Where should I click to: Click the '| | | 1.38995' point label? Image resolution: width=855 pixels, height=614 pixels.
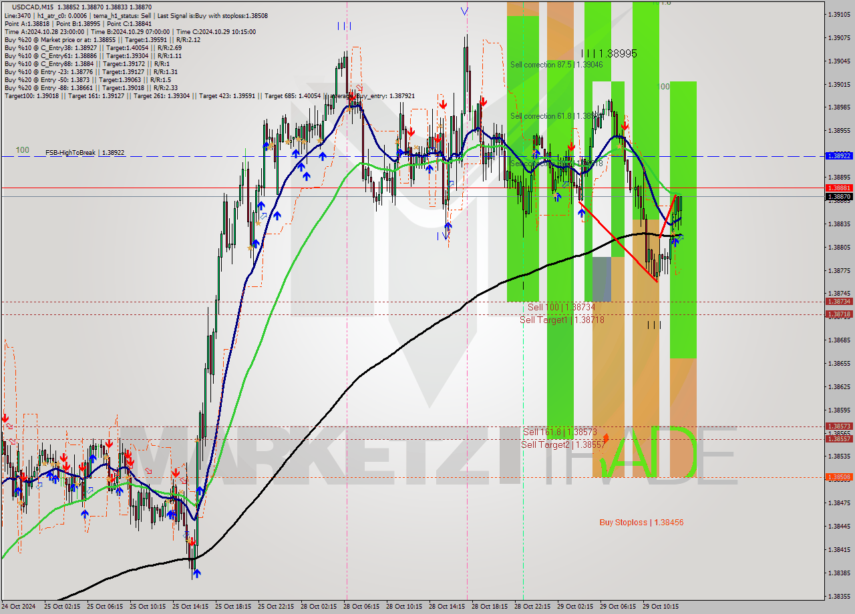pos(609,53)
